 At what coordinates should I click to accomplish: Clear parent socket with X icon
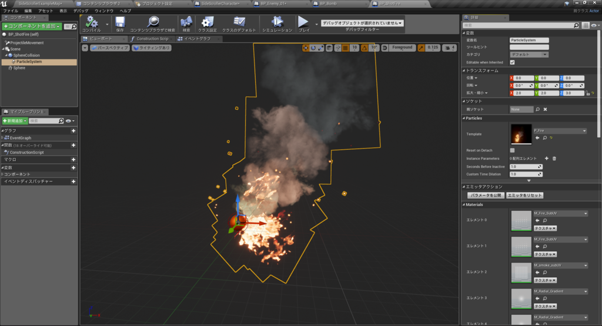[x=545, y=109]
